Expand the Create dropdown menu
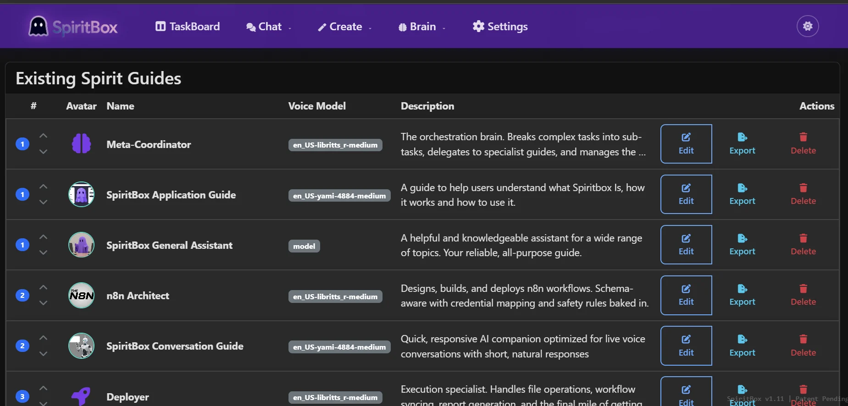The image size is (848, 406). (x=345, y=27)
